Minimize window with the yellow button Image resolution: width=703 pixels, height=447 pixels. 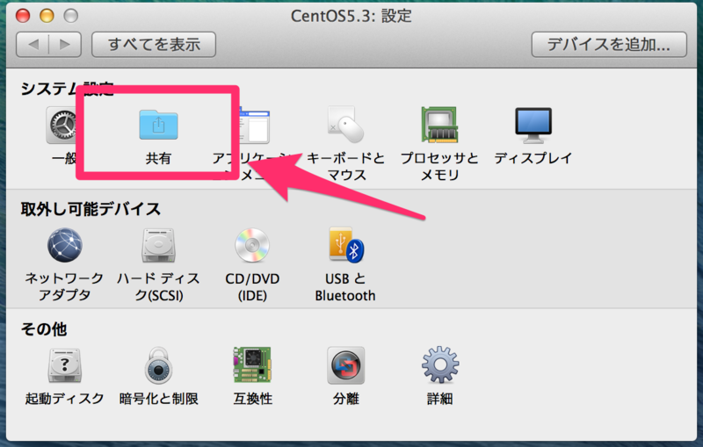coord(47,16)
